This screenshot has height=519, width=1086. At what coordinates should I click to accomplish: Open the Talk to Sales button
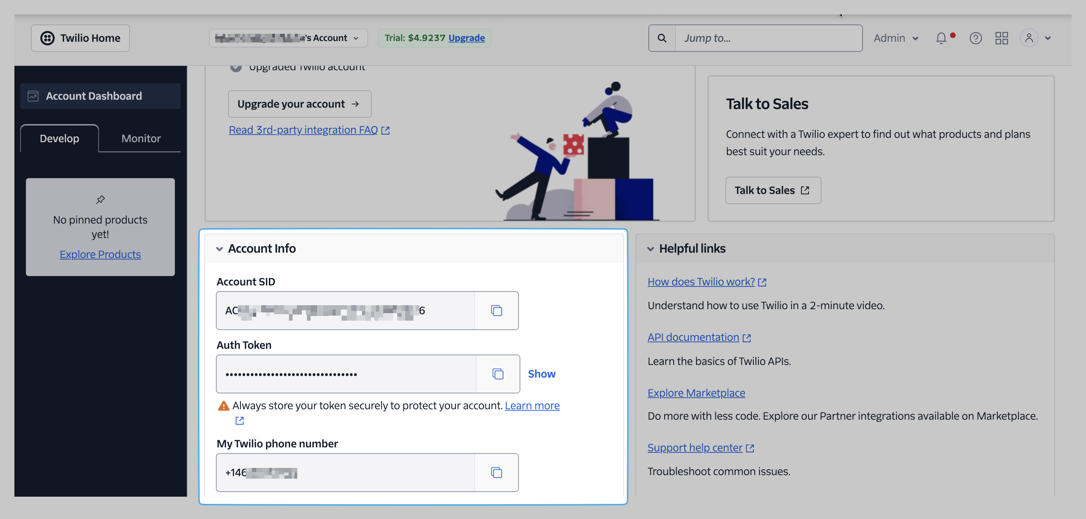tap(773, 190)
